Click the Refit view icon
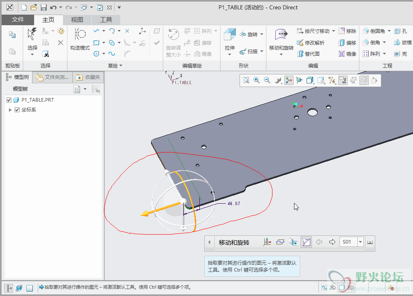This screenshot has height=296, width=413. click(x=246, y=80)
